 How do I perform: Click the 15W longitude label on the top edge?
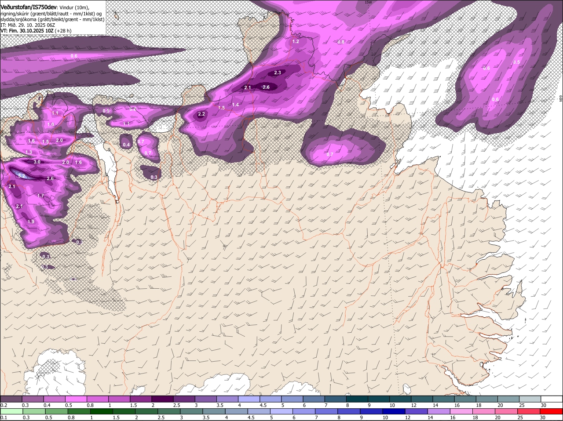tap(368, 2)
